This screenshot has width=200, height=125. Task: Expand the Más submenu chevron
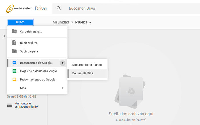pyautogui.click(x=63, y=88)
